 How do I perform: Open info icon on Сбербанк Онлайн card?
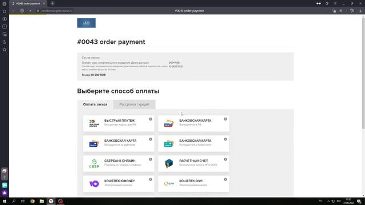tap(151, 159)
